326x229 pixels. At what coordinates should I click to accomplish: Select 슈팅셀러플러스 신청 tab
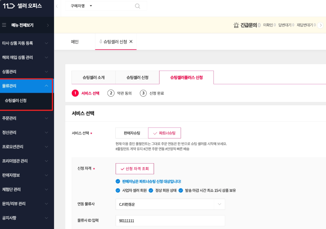coord(187,77)
